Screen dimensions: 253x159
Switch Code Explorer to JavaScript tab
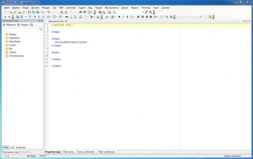(x=21, y=147)
